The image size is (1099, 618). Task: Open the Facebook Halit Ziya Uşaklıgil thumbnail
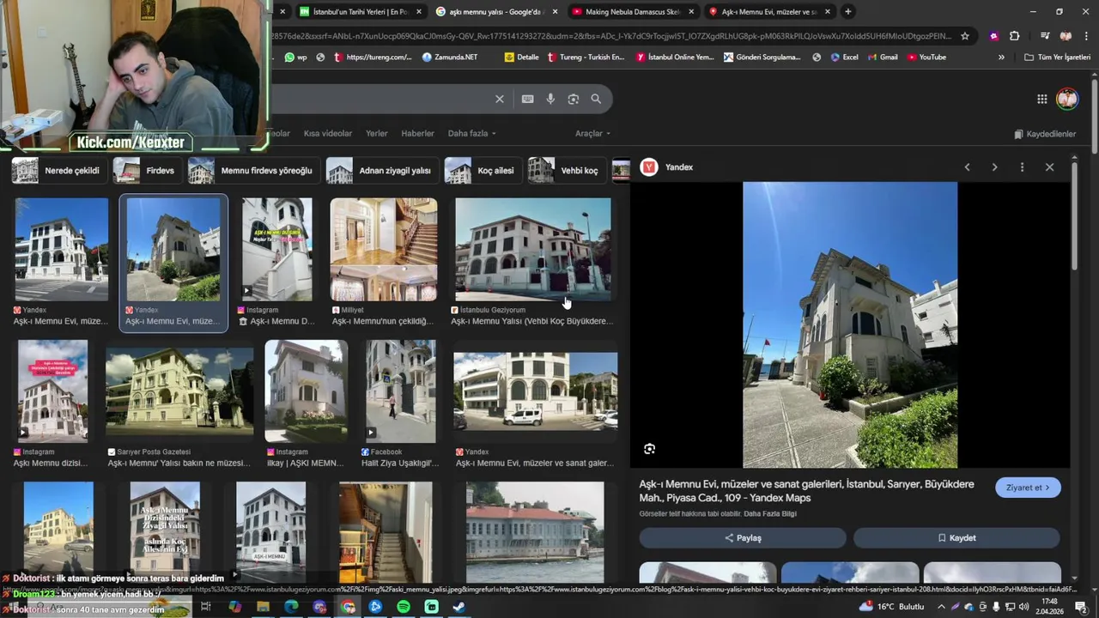point(400,391)
